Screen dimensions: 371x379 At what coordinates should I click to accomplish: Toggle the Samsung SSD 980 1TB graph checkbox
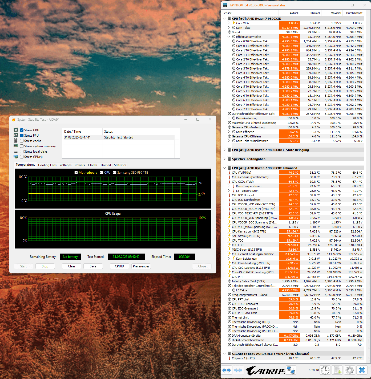point(115,173)
